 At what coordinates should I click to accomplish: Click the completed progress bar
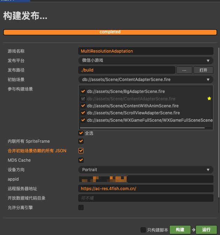pyautogui.click(x=110, y=32)
